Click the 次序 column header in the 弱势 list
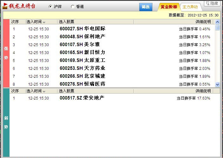The image size is (223, 158). click(15, 91)
